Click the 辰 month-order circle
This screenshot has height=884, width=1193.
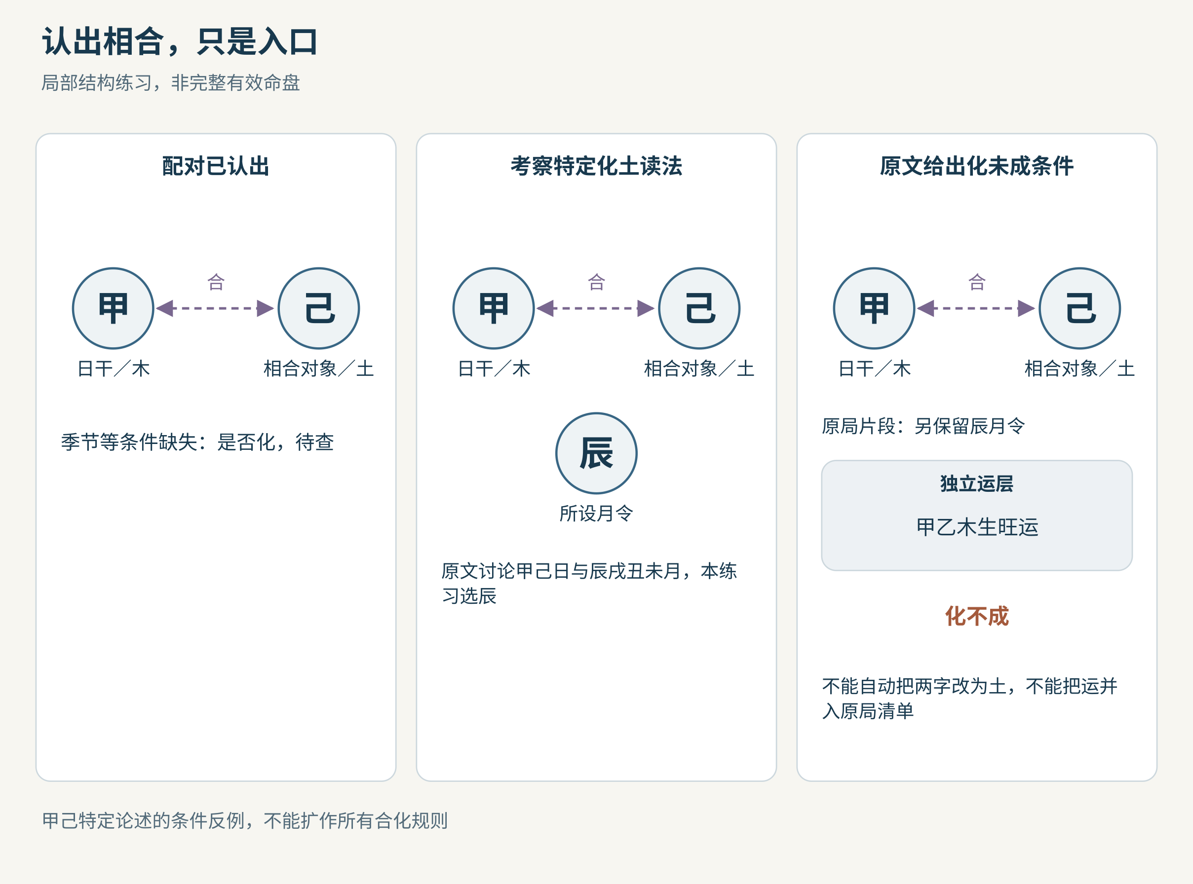coord(596,453)
